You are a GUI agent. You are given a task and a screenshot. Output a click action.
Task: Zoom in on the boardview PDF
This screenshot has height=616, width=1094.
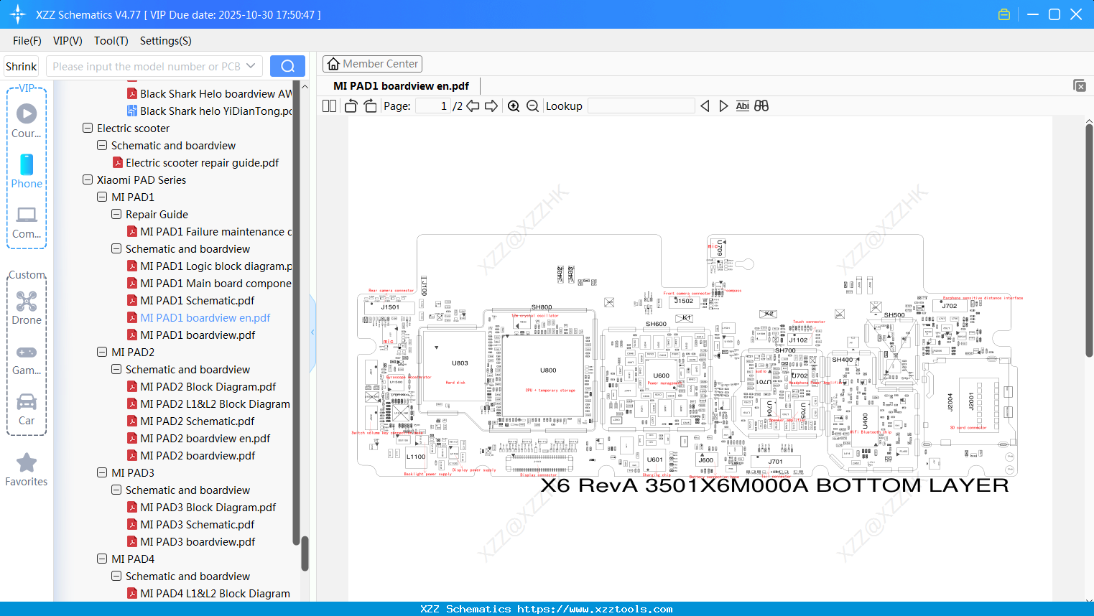[x=514, y=106]
